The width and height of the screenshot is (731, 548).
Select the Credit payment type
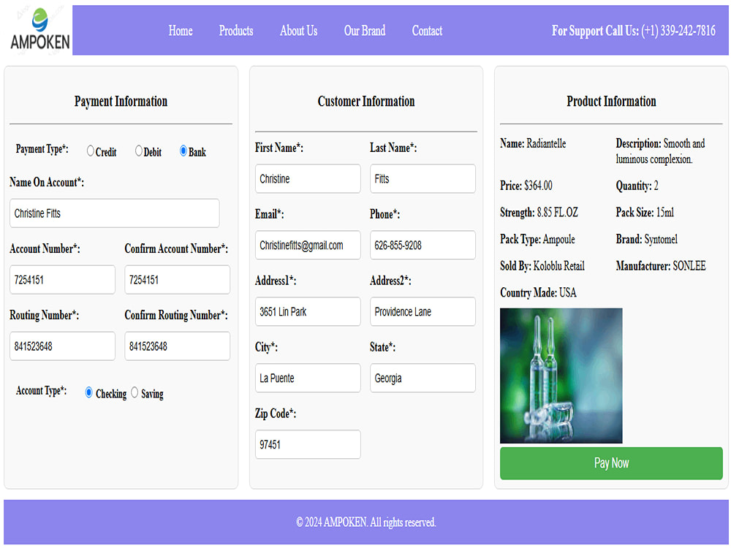pos(91,151)
